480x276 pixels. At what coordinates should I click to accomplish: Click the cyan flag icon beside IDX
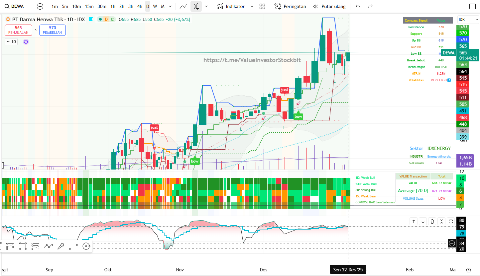click(90, 20)
